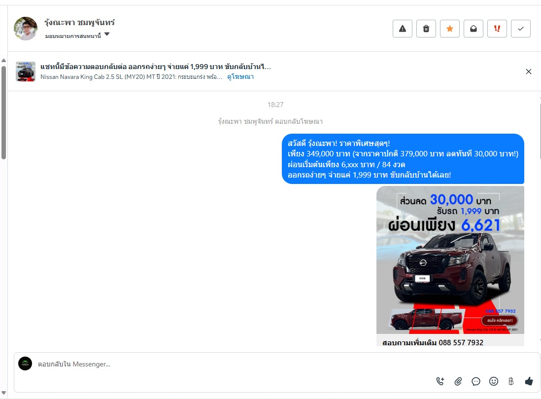
Task: Mark conversation as spam with warning icon
Action: 402,29
